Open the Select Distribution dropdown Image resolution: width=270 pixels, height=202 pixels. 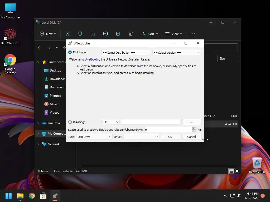tap(126, 53)
